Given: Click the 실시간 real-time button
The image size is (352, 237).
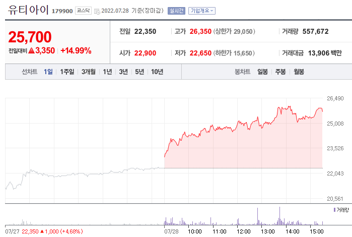Looking at the screenshot, I should pyautogui.click(x=176, y=11).
